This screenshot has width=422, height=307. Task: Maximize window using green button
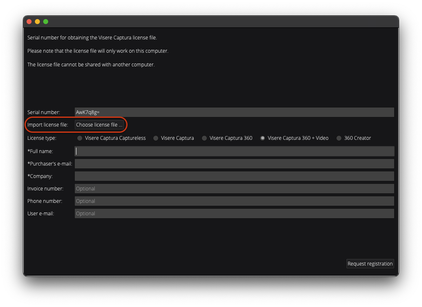46,22
